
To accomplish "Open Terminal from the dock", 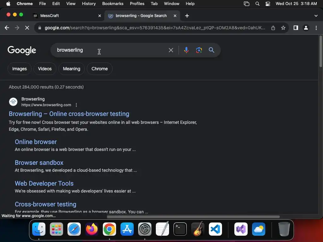I will 180,229.
